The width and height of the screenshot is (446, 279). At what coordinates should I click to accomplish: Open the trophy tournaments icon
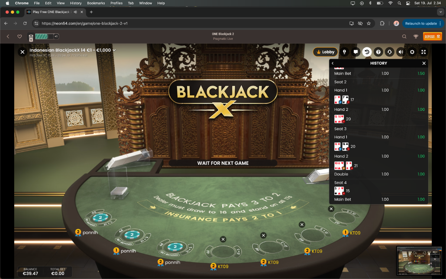point(416,36)
